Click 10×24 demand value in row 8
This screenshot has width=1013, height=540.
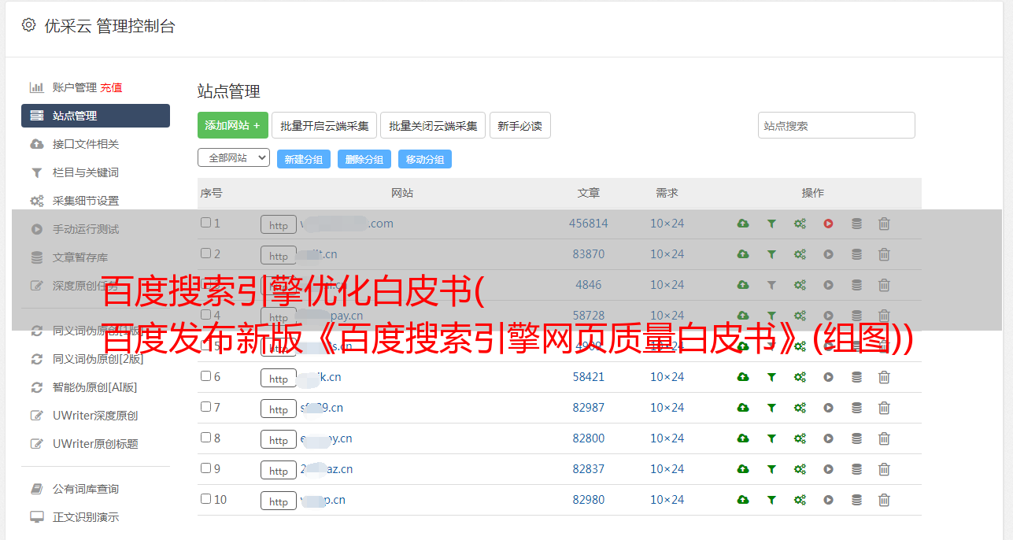coord(667,438)
